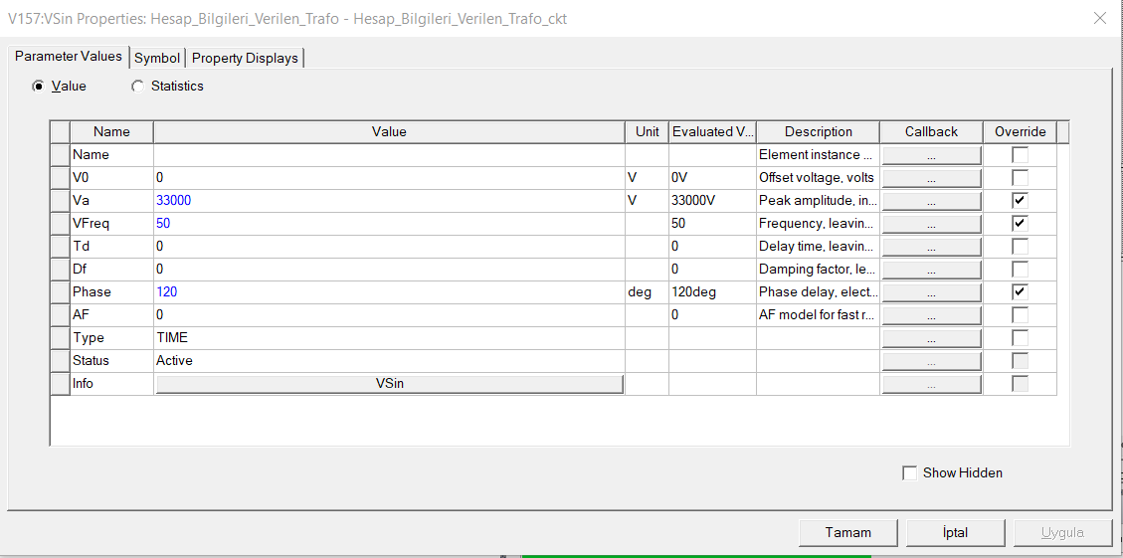Select the Statistics radio button

point(137,87)
